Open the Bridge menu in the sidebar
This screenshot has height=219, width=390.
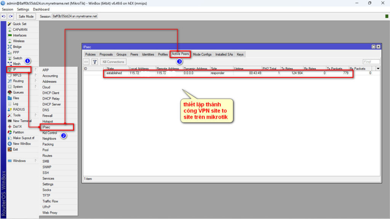17,47
